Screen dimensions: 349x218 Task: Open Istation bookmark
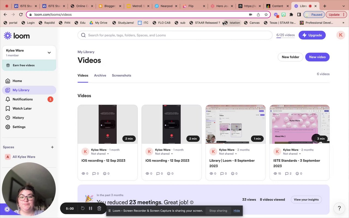232,23
